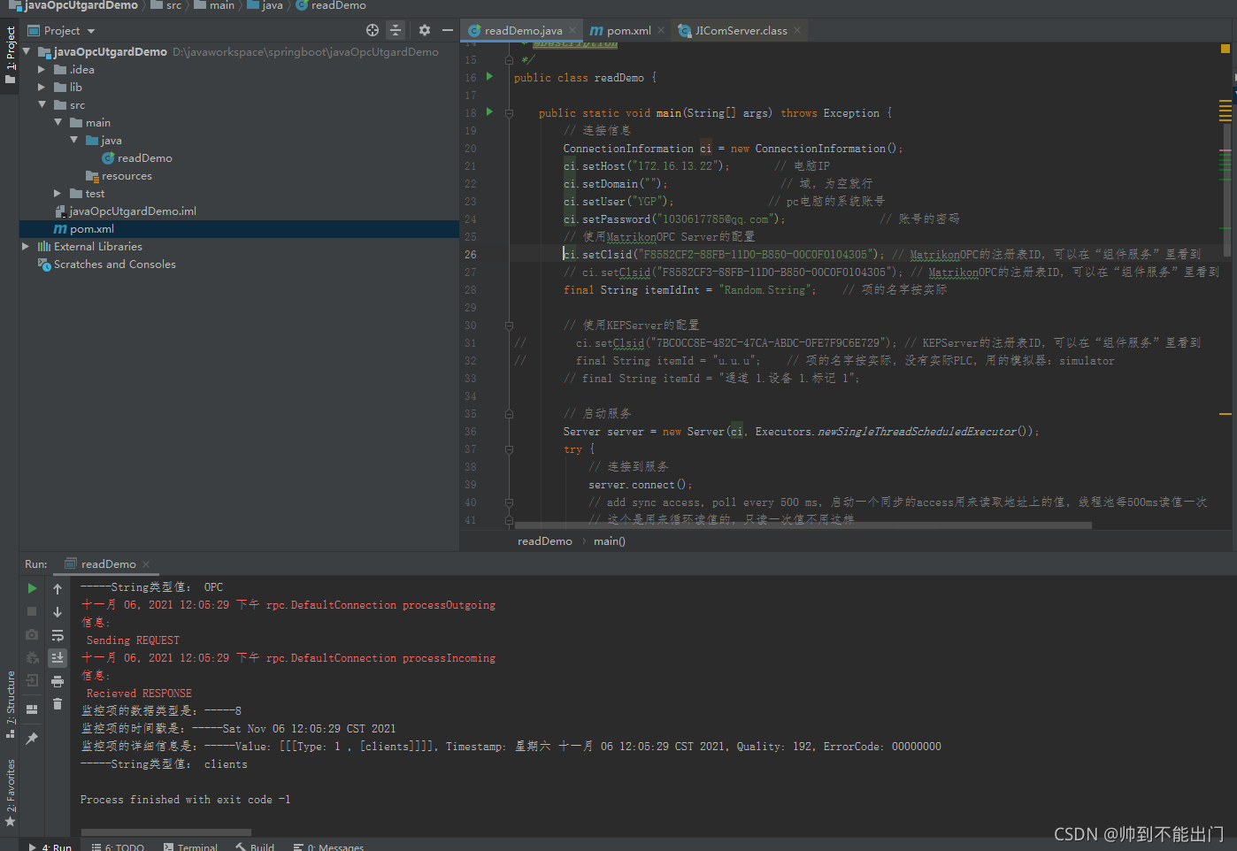This screenshot has width=1237, height=851.
Task: Close the JIComServer.class editor tab
Action: pyautogui.click(x=797, y=30)
